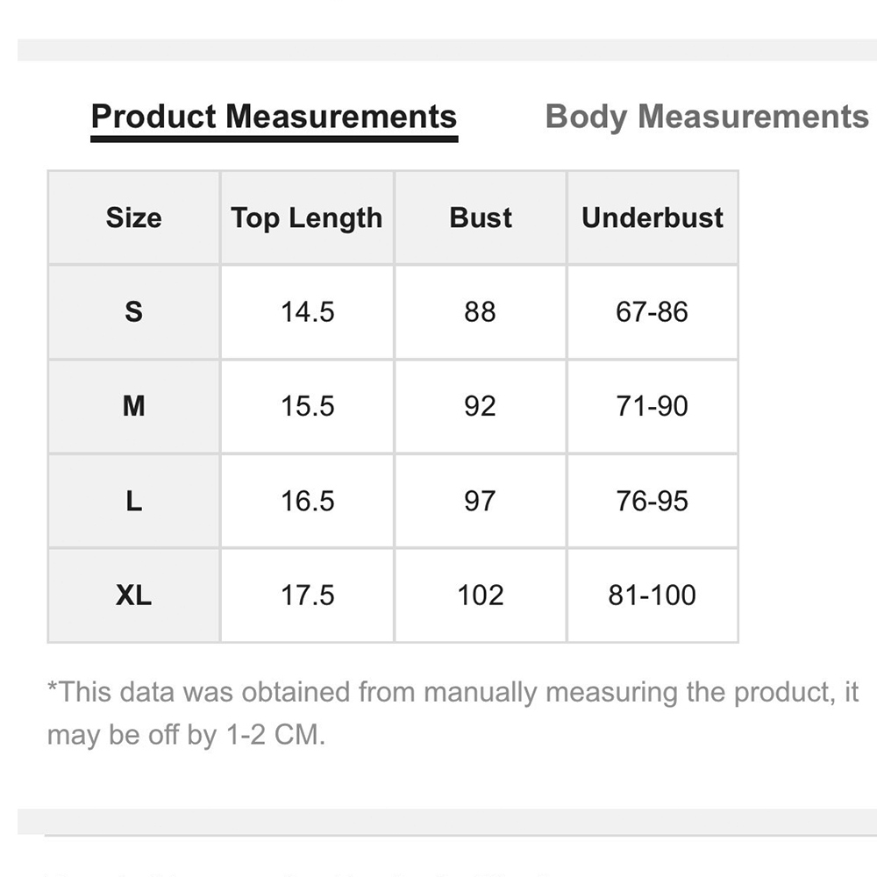The height and width of the screenshot is (877, 877).
Task: Click the 14.5 top length cell
Action: 307,311
